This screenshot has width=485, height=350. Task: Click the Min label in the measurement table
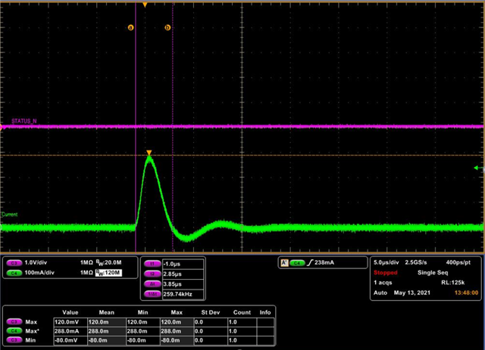30,340
